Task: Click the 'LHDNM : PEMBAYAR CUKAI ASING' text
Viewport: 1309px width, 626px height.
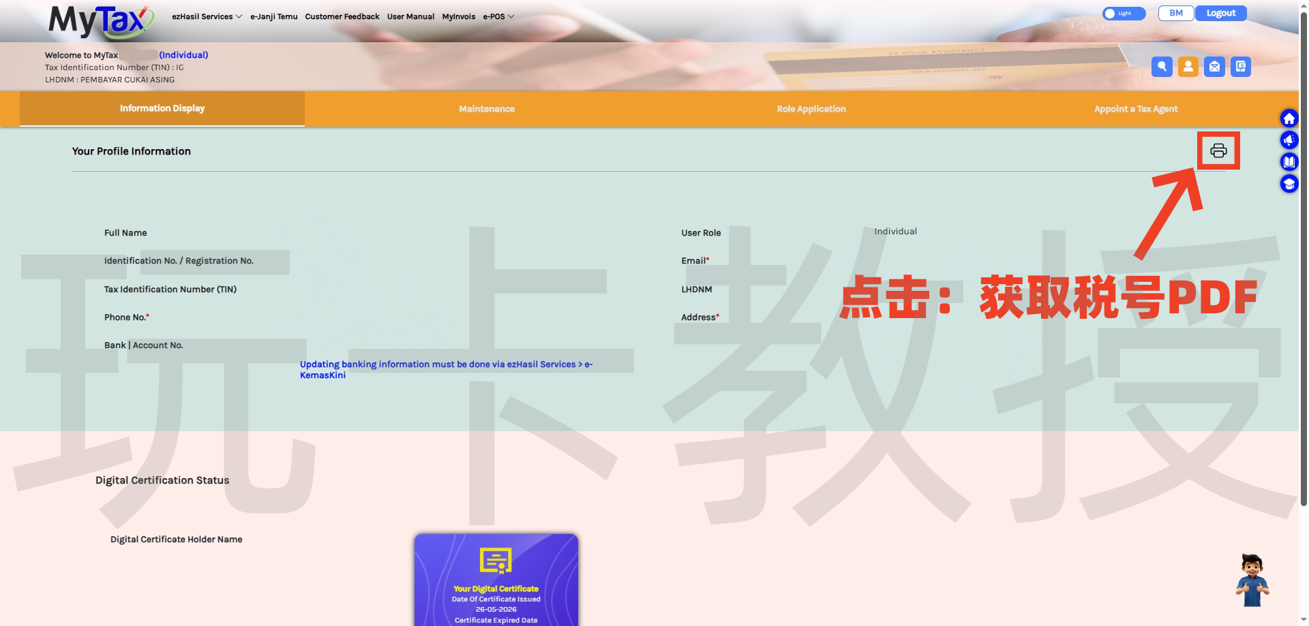Action: click(x=110, y=80)
